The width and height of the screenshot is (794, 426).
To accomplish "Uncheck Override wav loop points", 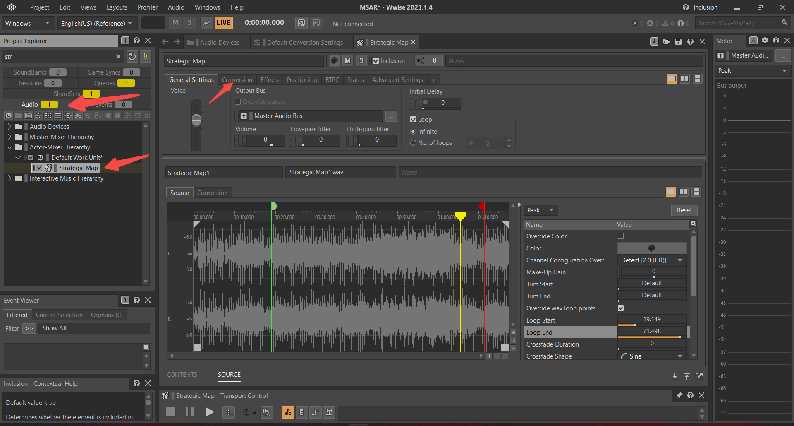I will (621, 308).
